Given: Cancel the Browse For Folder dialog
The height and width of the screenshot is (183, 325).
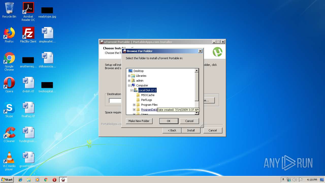Looking at the screenshot, I should tap(189, 121).
